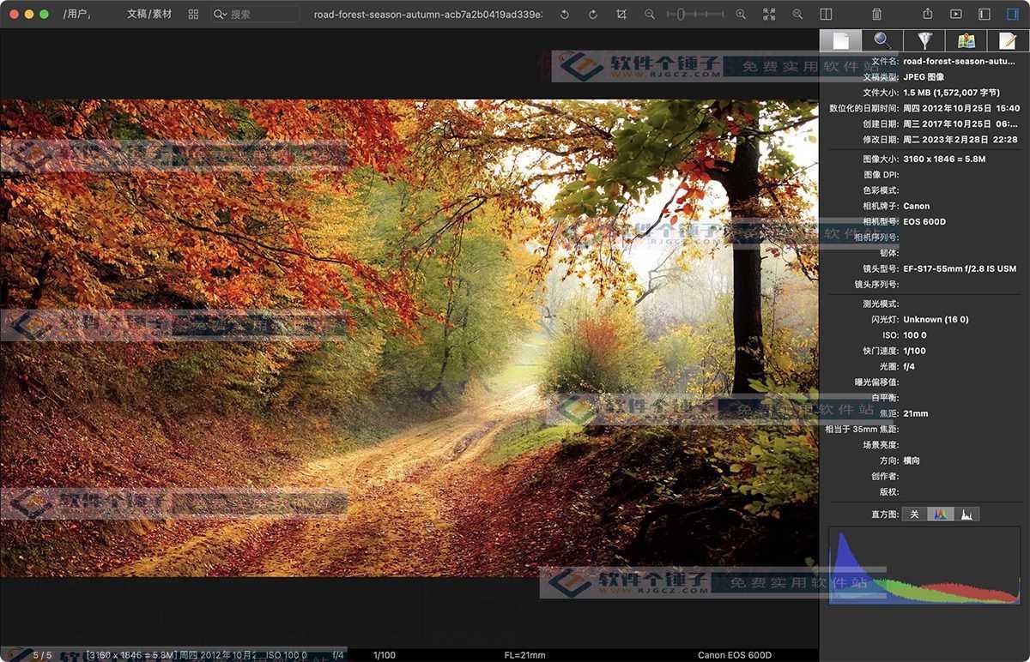Turn the histogram off with 关

[914, 515]
